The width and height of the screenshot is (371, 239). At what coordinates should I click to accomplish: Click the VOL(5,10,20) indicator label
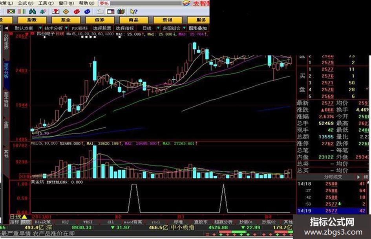[44, 143]
